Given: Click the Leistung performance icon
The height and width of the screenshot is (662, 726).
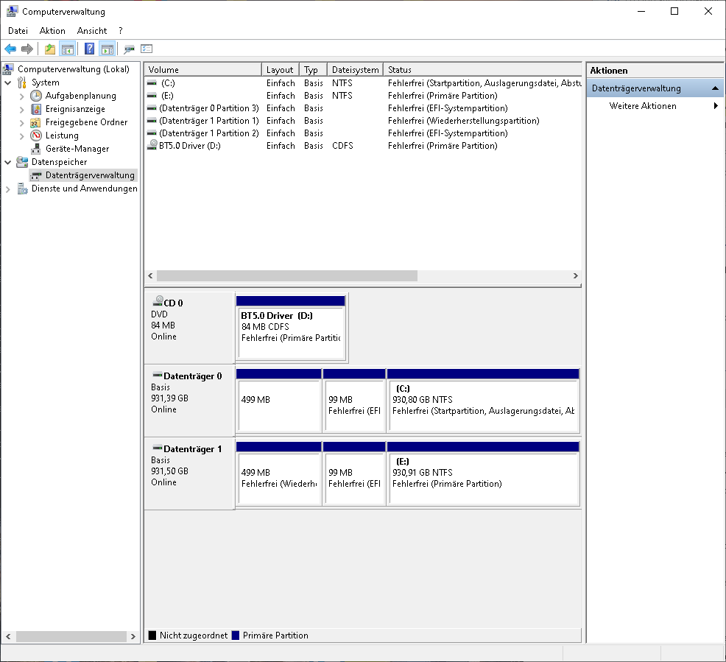Looking at the screenshot, I should [x=36, y=135].
